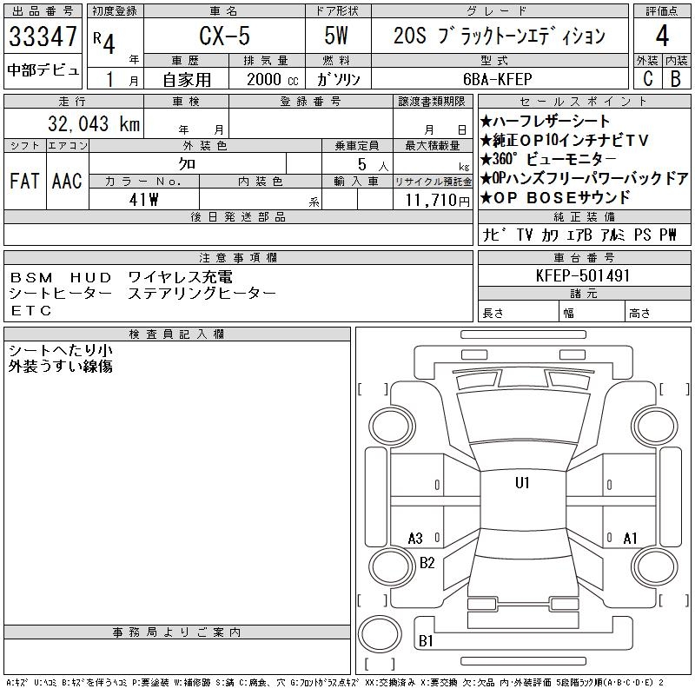Click the A1 scratch mark on diagram
Image resolution: width=695 pixels, height=695 pixels.
pos(630,539)
